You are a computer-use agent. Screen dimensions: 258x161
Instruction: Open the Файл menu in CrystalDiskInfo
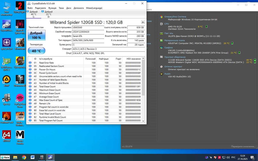pyautogui.click(x=30, y=8)
